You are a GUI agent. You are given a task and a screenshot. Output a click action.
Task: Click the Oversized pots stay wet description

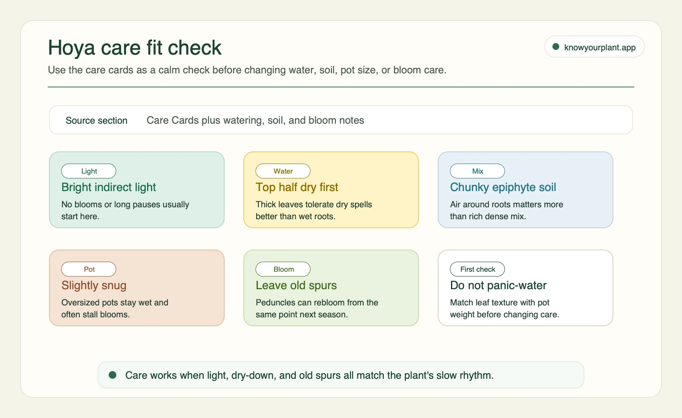[x=115, y=308]
